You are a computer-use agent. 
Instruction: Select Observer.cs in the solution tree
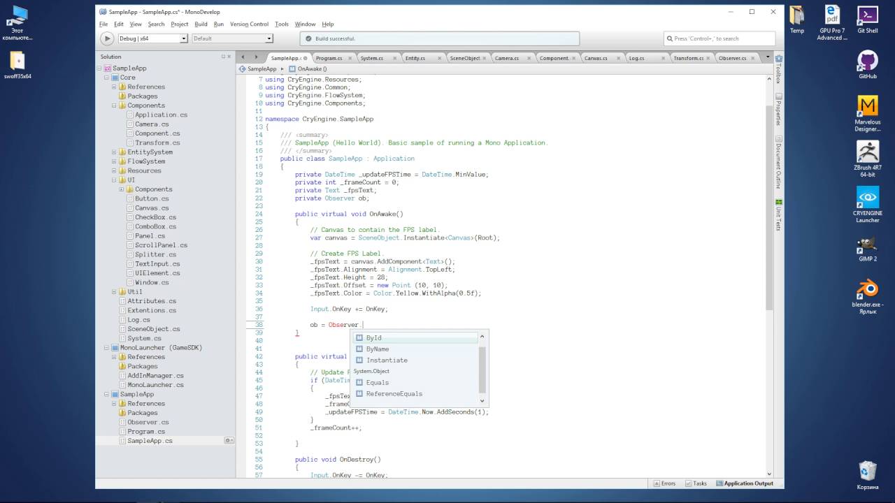coord(148,422)
